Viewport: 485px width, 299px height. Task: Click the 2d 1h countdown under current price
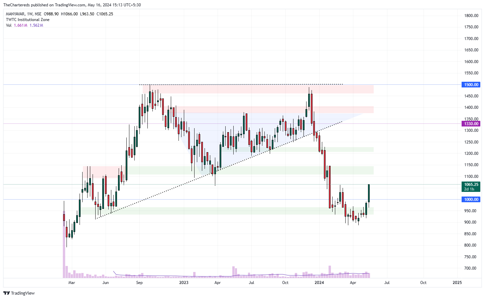click(x=469, y=189)
